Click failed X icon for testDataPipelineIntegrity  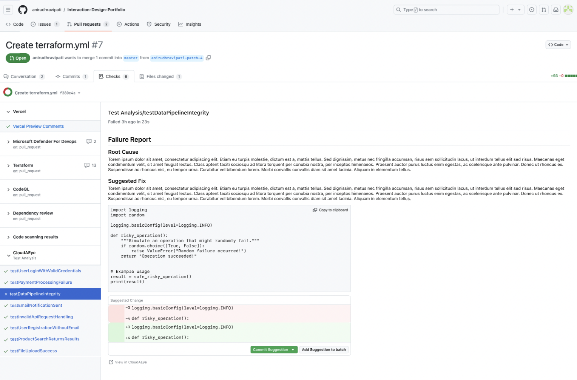(6, 294)
